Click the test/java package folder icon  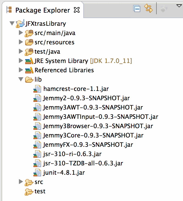pyautogui.click(x=29, y=51)
